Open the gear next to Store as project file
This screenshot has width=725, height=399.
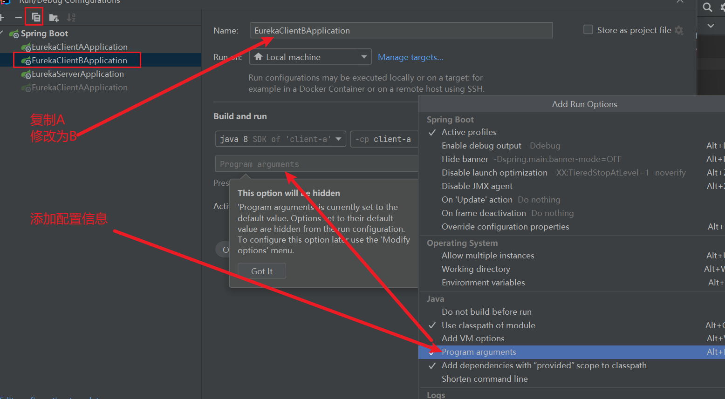coord(679,30)
